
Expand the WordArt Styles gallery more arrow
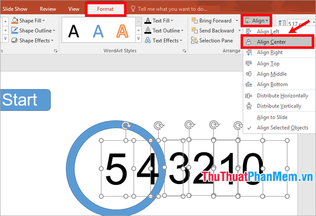click(x=139, y=38)
